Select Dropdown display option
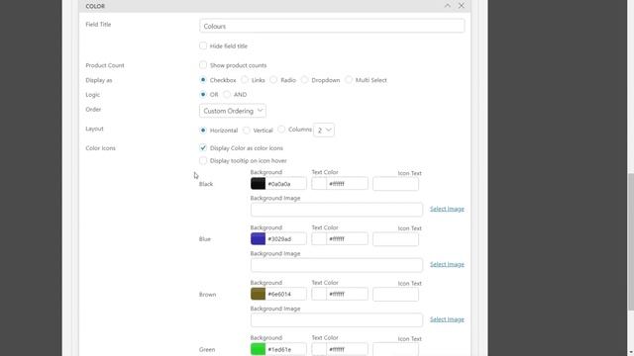The width and height of the screenshot is (634, 356). pos(305,80)
